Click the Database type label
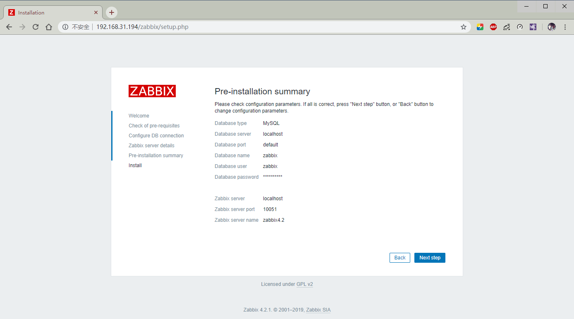574x319 pixels. 231,123
